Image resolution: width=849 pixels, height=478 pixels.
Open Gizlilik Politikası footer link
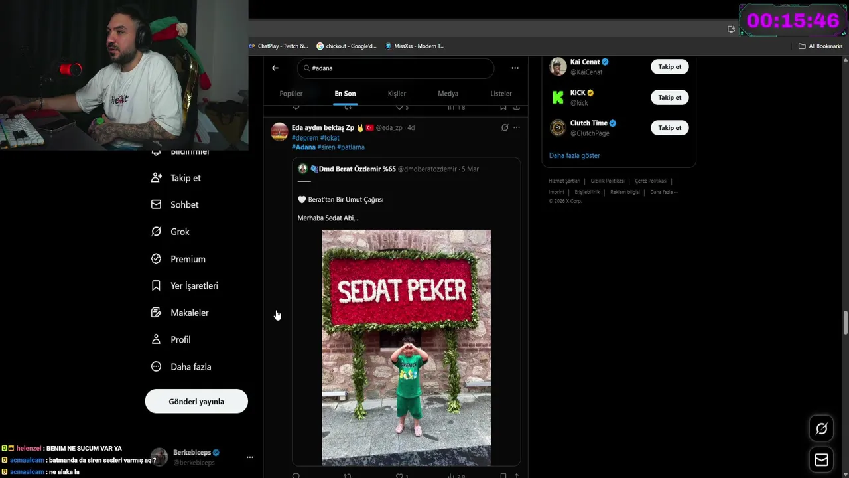click(x=608, y=181)
